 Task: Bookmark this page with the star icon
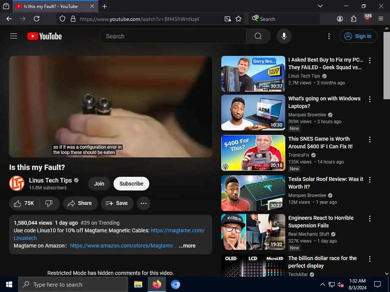tap(238, 19)
